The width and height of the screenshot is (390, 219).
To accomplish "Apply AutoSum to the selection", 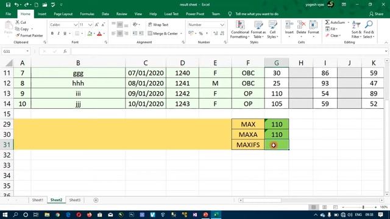I will (x=335, y=23).
